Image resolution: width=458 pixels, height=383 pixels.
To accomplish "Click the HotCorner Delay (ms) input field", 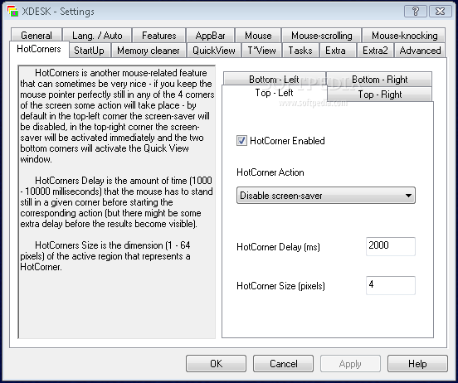I will tap(391, 246).
